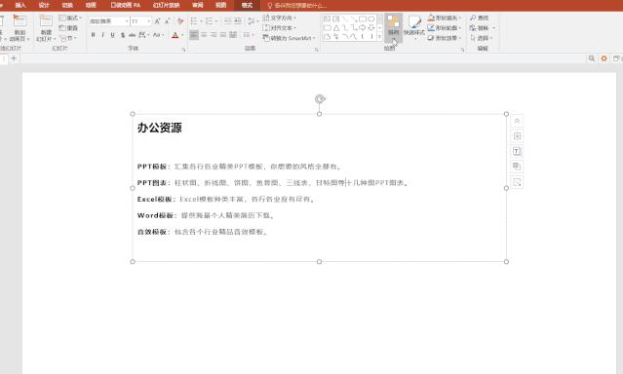Viewport: 623px width, 374px height.
Task: Click the Convert to SmartArt button
Action: (289, 38)
